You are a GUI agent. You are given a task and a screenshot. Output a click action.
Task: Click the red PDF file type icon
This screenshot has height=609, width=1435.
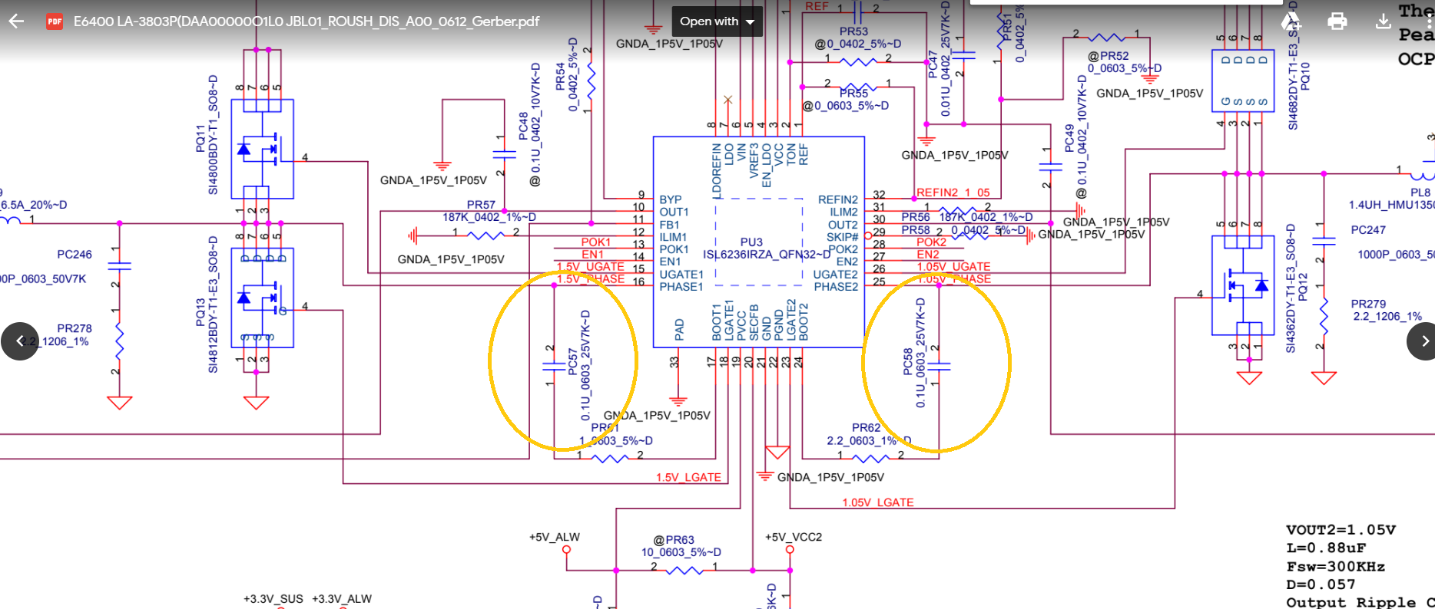coord(54,21)
